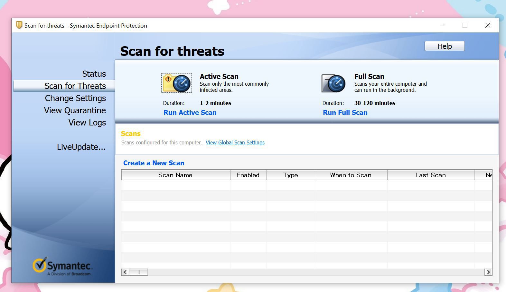Screen dimensions: 506x292
Task: Click the Active Scan radar icon
Action: (176, 83)
